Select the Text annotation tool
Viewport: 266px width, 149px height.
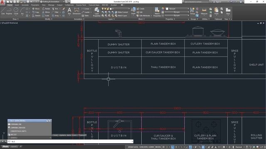(69, 11)
